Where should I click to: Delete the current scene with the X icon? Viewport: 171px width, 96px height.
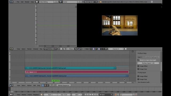(81, 2)
